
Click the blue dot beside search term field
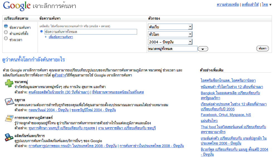[42, 31]
